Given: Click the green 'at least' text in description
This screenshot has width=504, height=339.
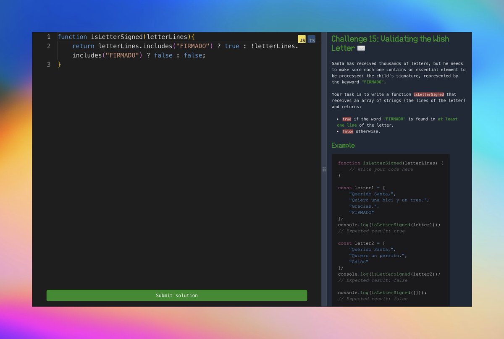Looking at the screenshot, I should coord(448,119).
